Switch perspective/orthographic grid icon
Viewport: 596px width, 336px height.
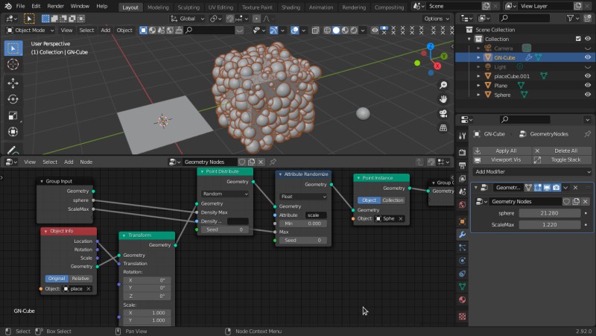(443, 127)
